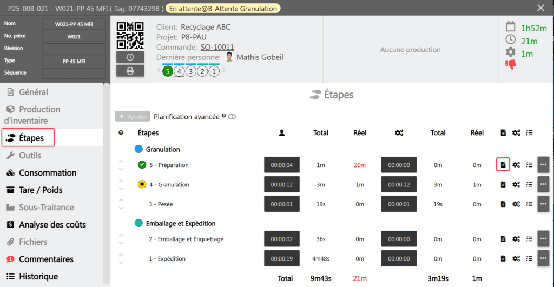Click the Ajouter button
The image size is (554, 287).
pos(132,116)
